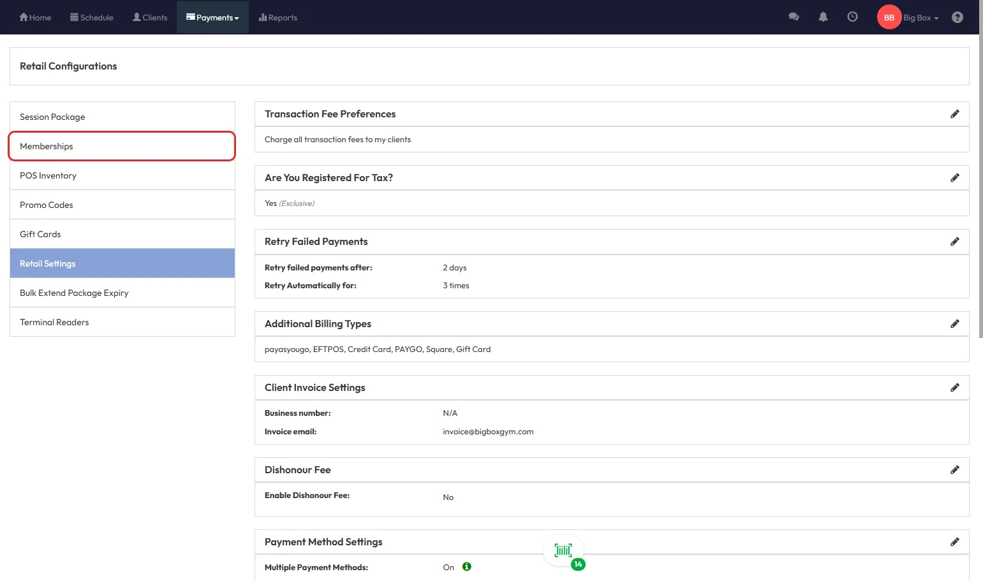Show info for Multiple Payment Methods
983x581 pixels.
(467, 567)
